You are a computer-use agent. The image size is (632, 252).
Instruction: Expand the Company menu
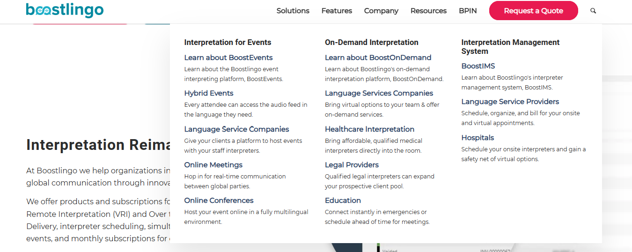click(x=381, y=11)
